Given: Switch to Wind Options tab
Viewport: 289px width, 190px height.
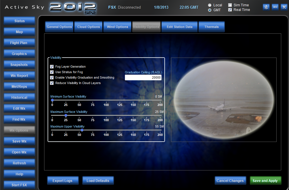Looking at the screenshot, I should tap(117, 27).
